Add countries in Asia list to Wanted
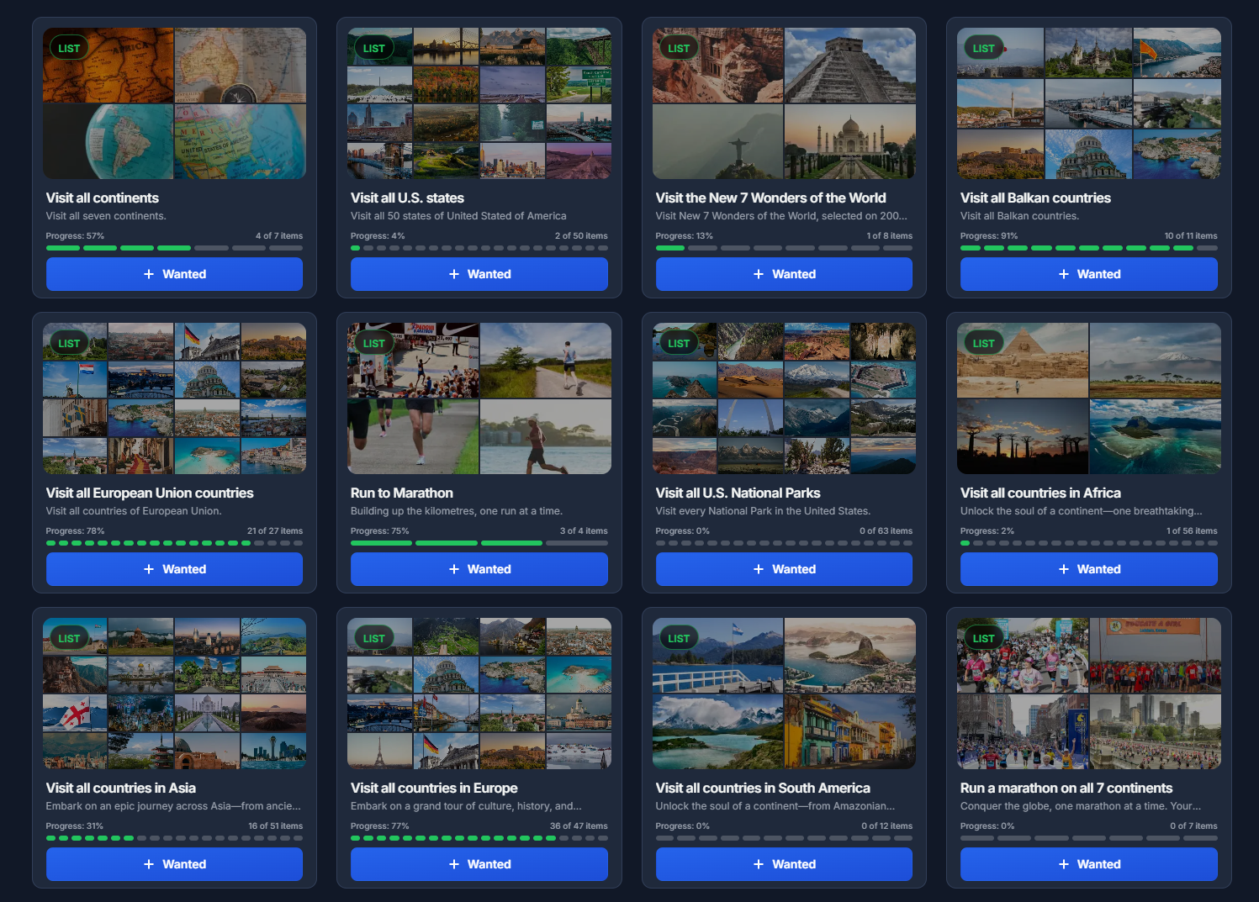 (174, 864)
